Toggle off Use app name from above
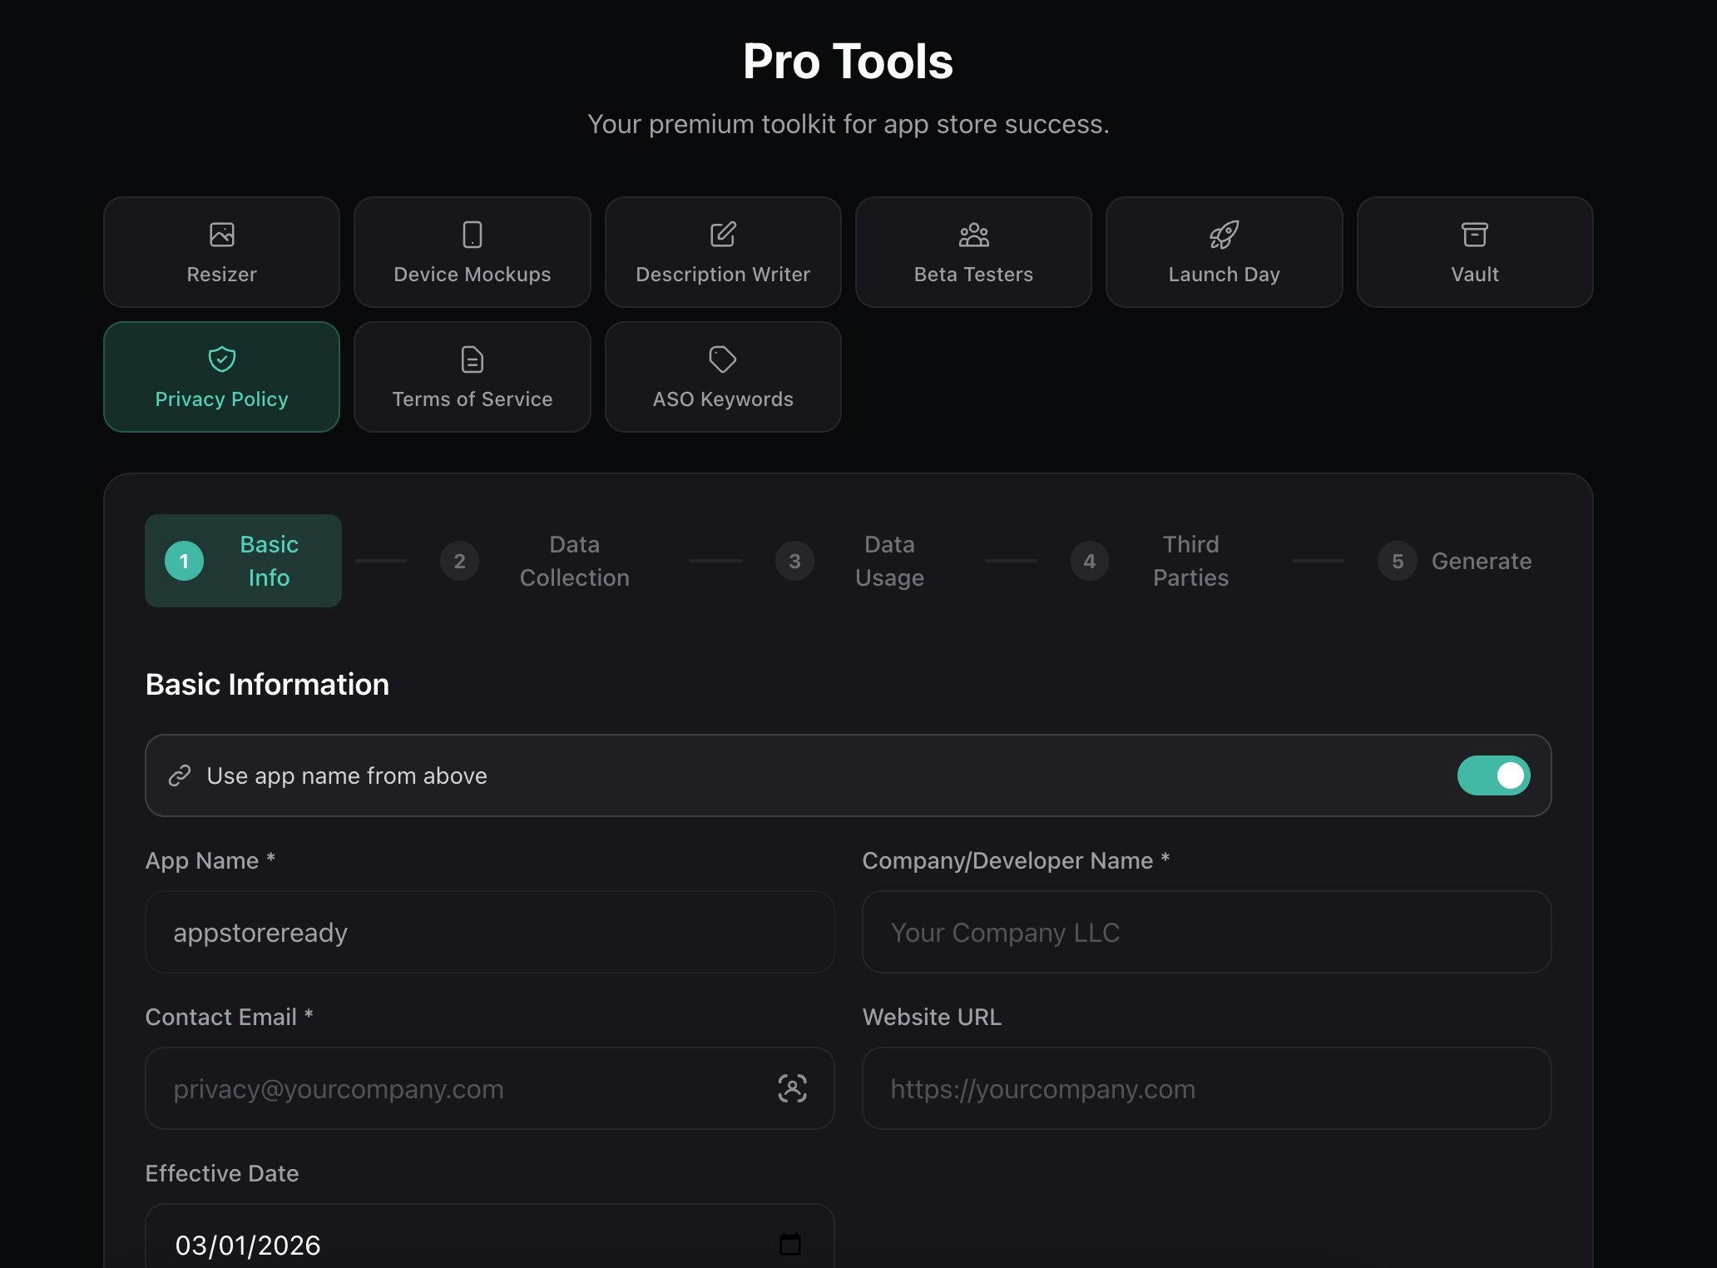This screenshot has height=1268, width=1717. tap(1494, 775)
